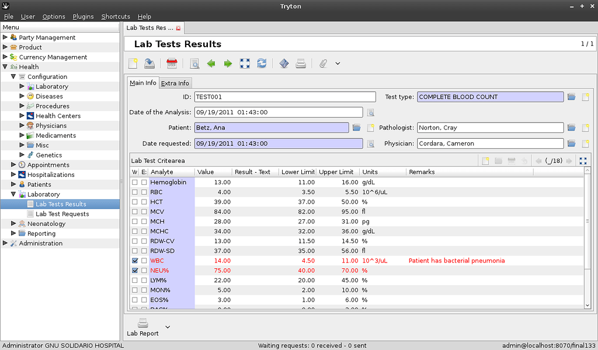598x350 pixels.
Task: Open the Test type record folder icon
Action: click(x=572, y=97)
